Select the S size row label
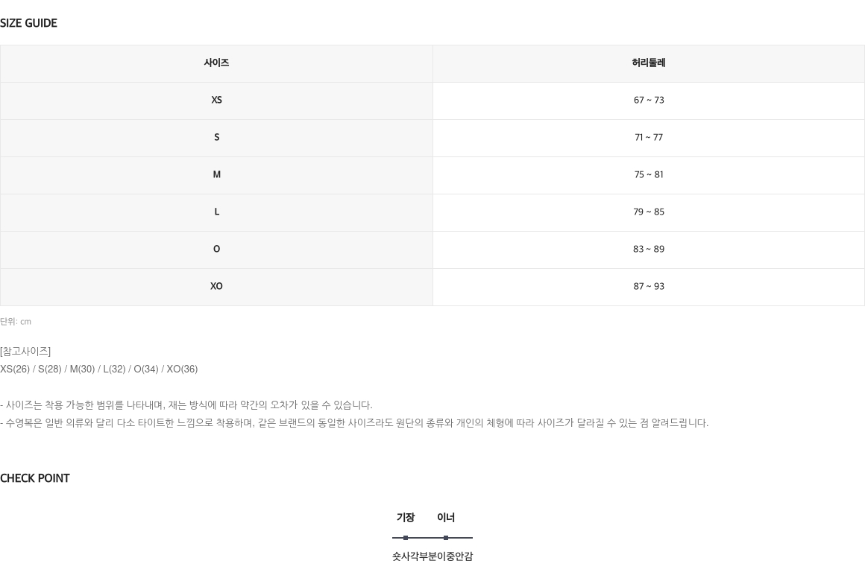This screenshot has width=865, height=587. tap(216, 137)
